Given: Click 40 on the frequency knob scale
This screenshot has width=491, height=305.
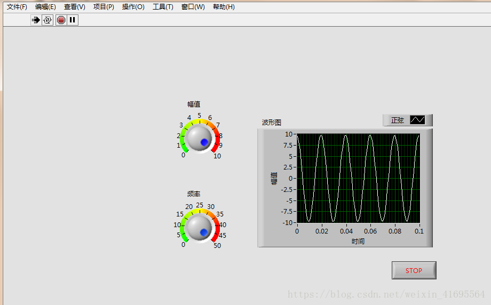Looking at the screenshot, I should click(223, 224).
